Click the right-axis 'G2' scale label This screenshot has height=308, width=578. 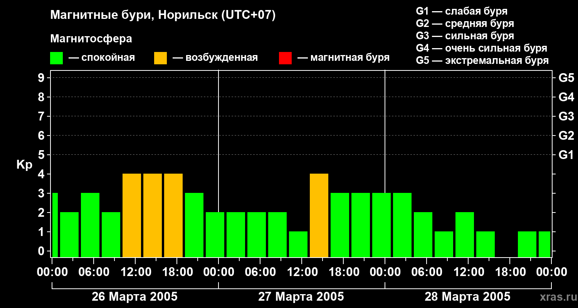pyautogui.click(x=566, y=136)
